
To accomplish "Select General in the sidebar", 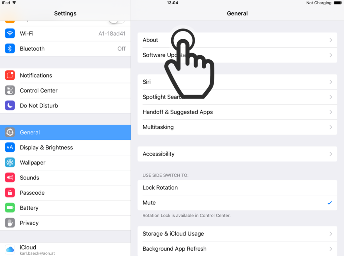I will (66, 132).
